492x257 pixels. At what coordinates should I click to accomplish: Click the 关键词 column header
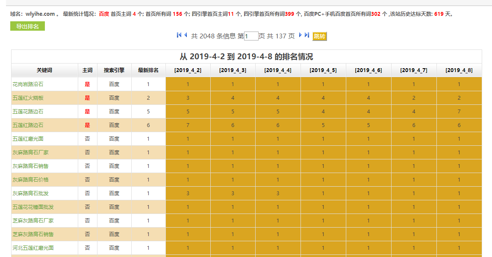click(x=44, y=70)
